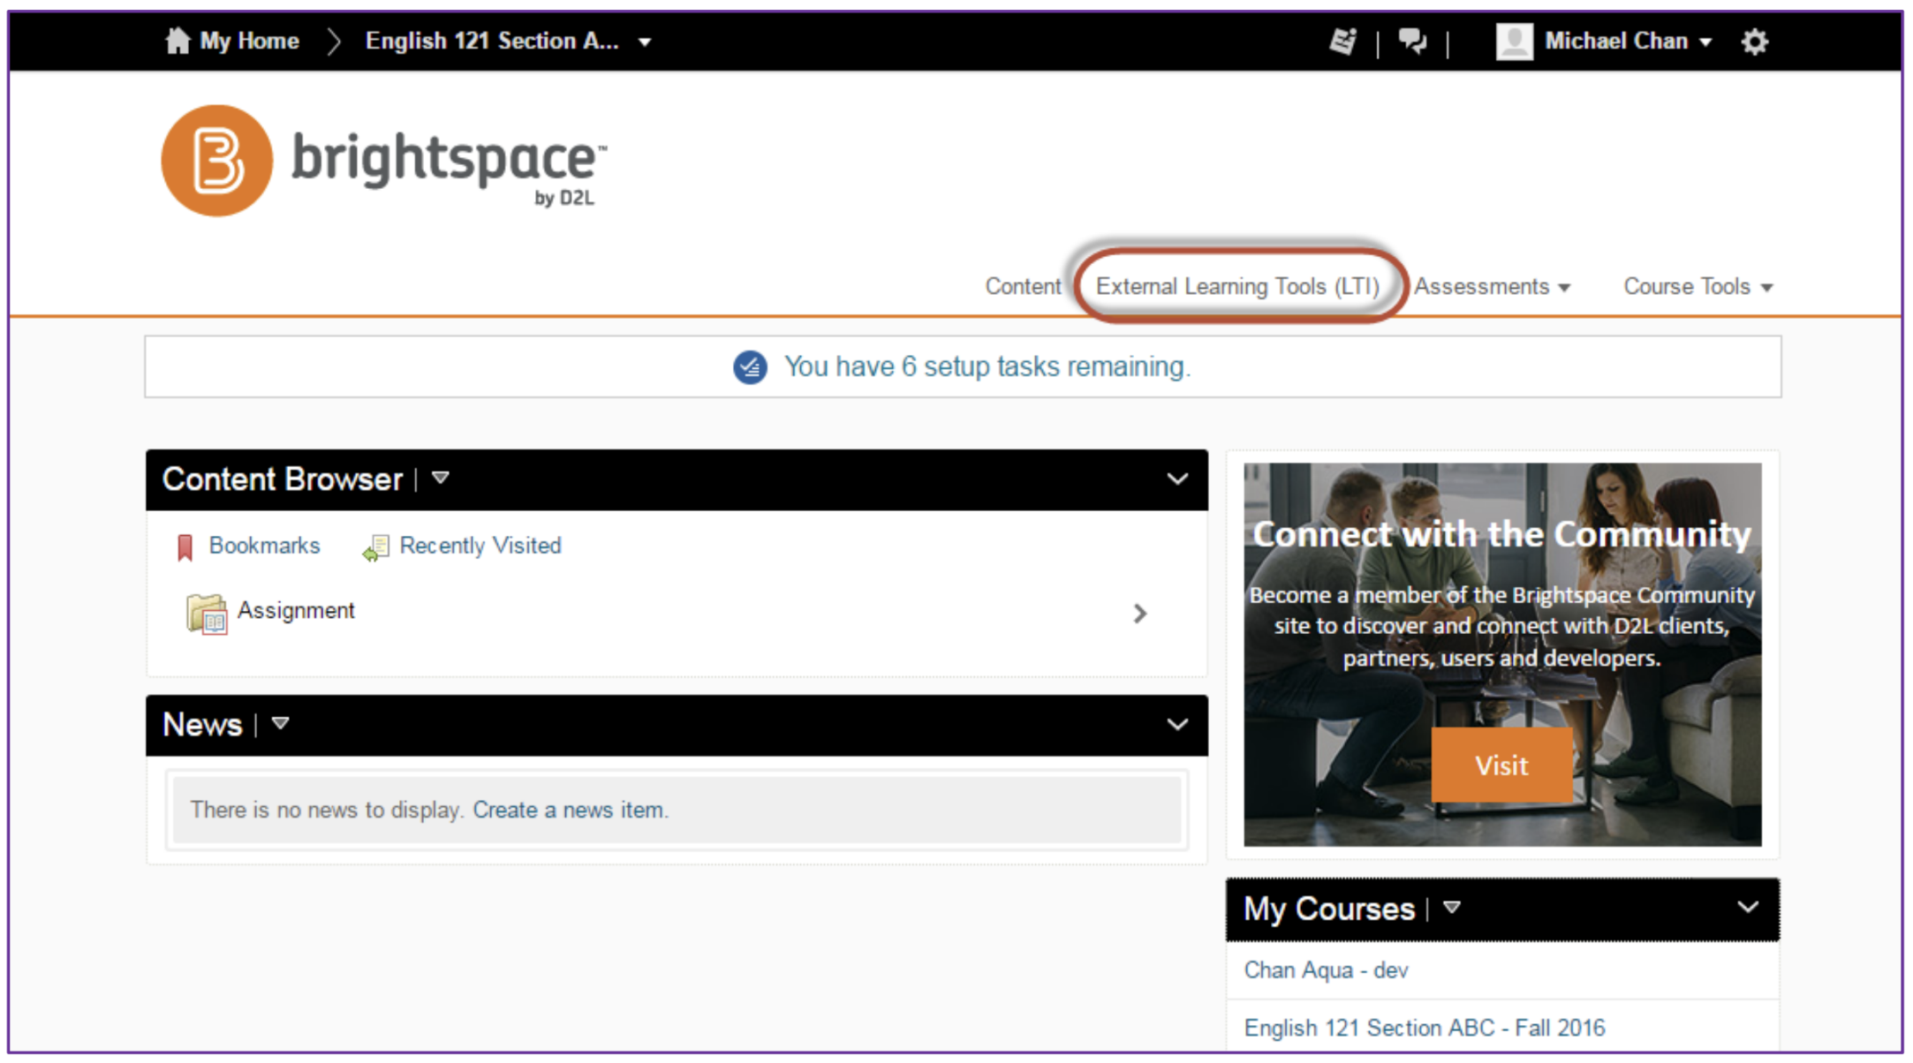Screen dimensions: 1913x1063
Task: Click the My Courses widget title
Action: point(1329,908)
